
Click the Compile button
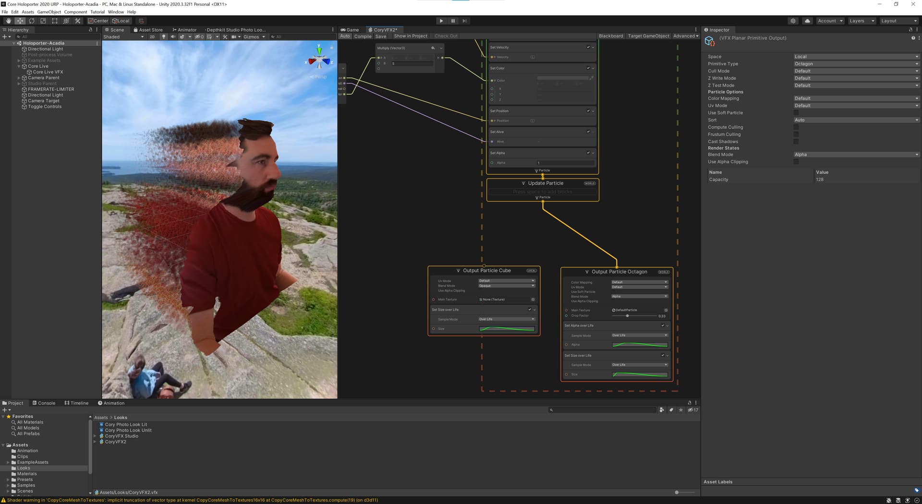click(363, 36)
